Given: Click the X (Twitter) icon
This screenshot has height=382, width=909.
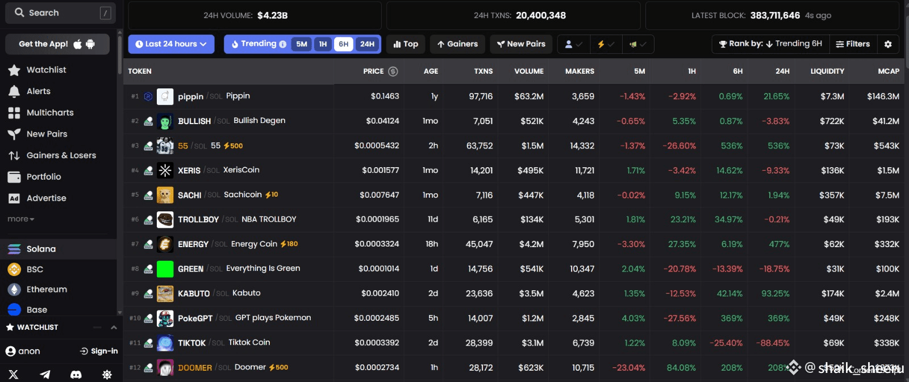Looking at the screenshot, I should 14,374.
